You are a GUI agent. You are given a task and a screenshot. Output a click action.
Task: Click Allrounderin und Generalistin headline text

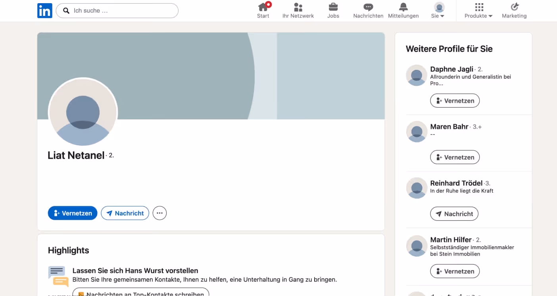[x=471, y=80]
